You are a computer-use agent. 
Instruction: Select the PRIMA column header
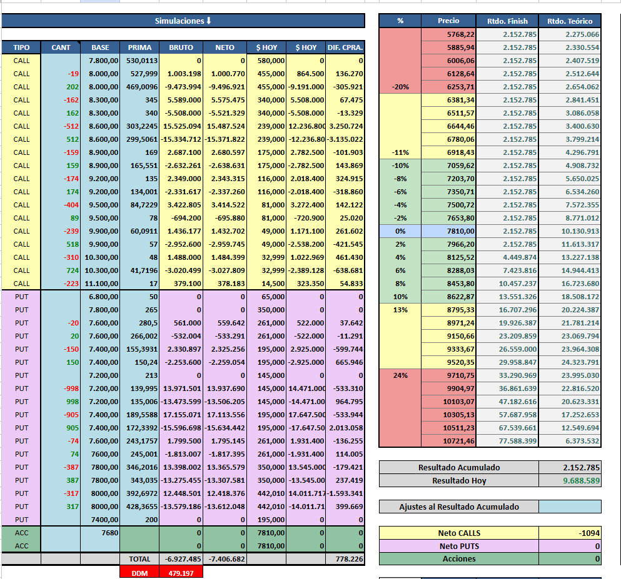(x=139, y=47)
